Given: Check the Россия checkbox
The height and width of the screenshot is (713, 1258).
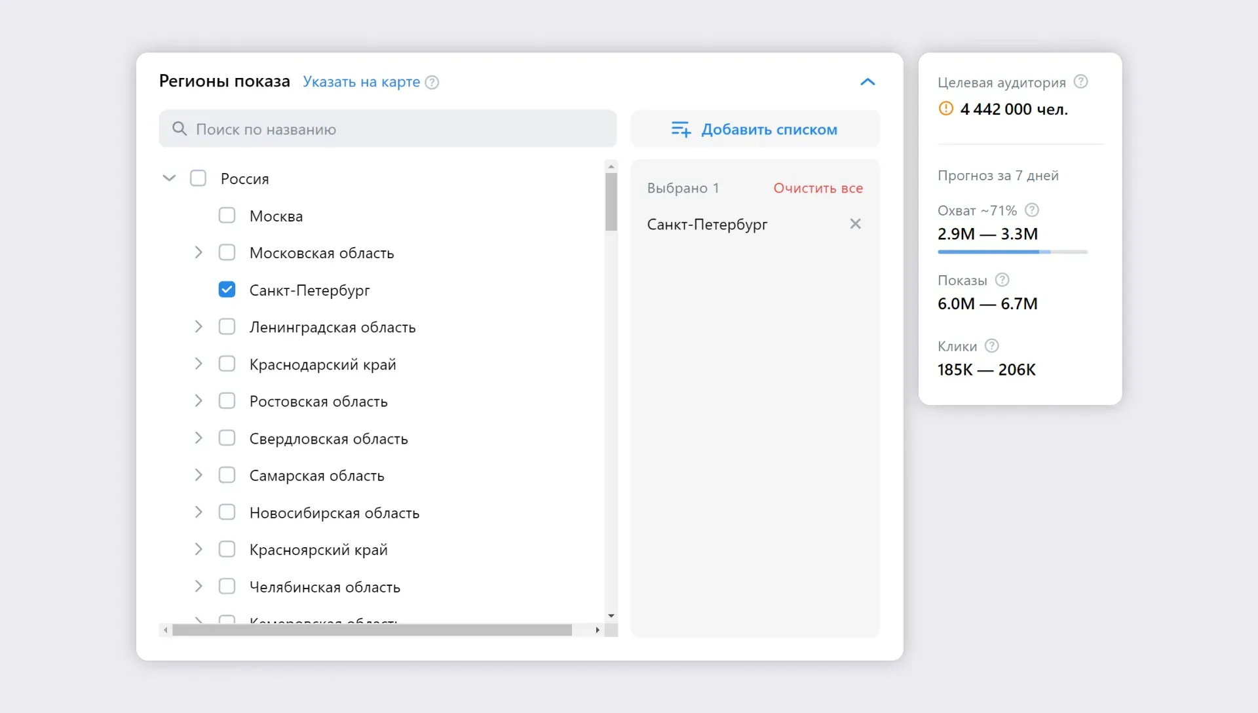Looking at the screenshot, I should [x=198, y=178].
